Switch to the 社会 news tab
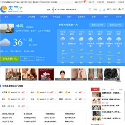The height and width of the screenshot is (125, 125). click(x=121, y=90)
